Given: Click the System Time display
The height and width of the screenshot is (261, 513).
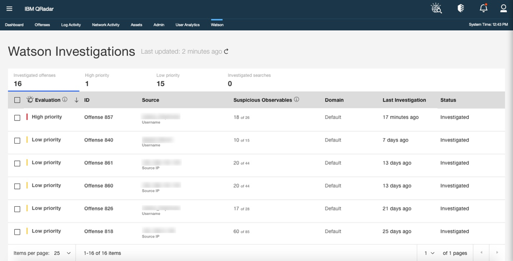Looking at the screenshot, I should 488,25.
